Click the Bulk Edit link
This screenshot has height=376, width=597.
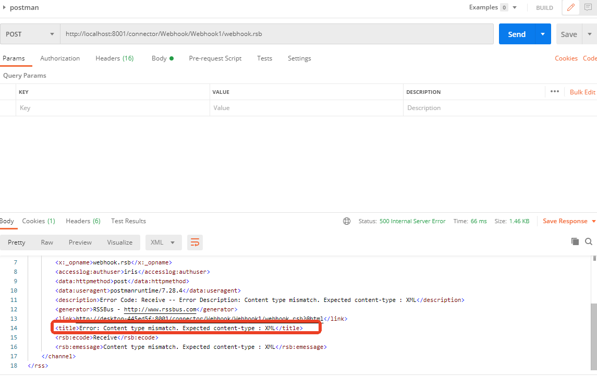point(582,92)
